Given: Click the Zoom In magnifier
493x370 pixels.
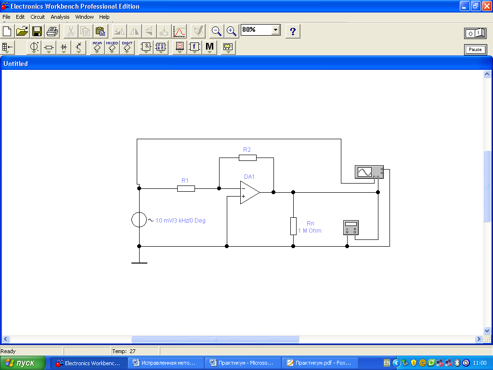Looking at the screenshot, I should [232, 31].
